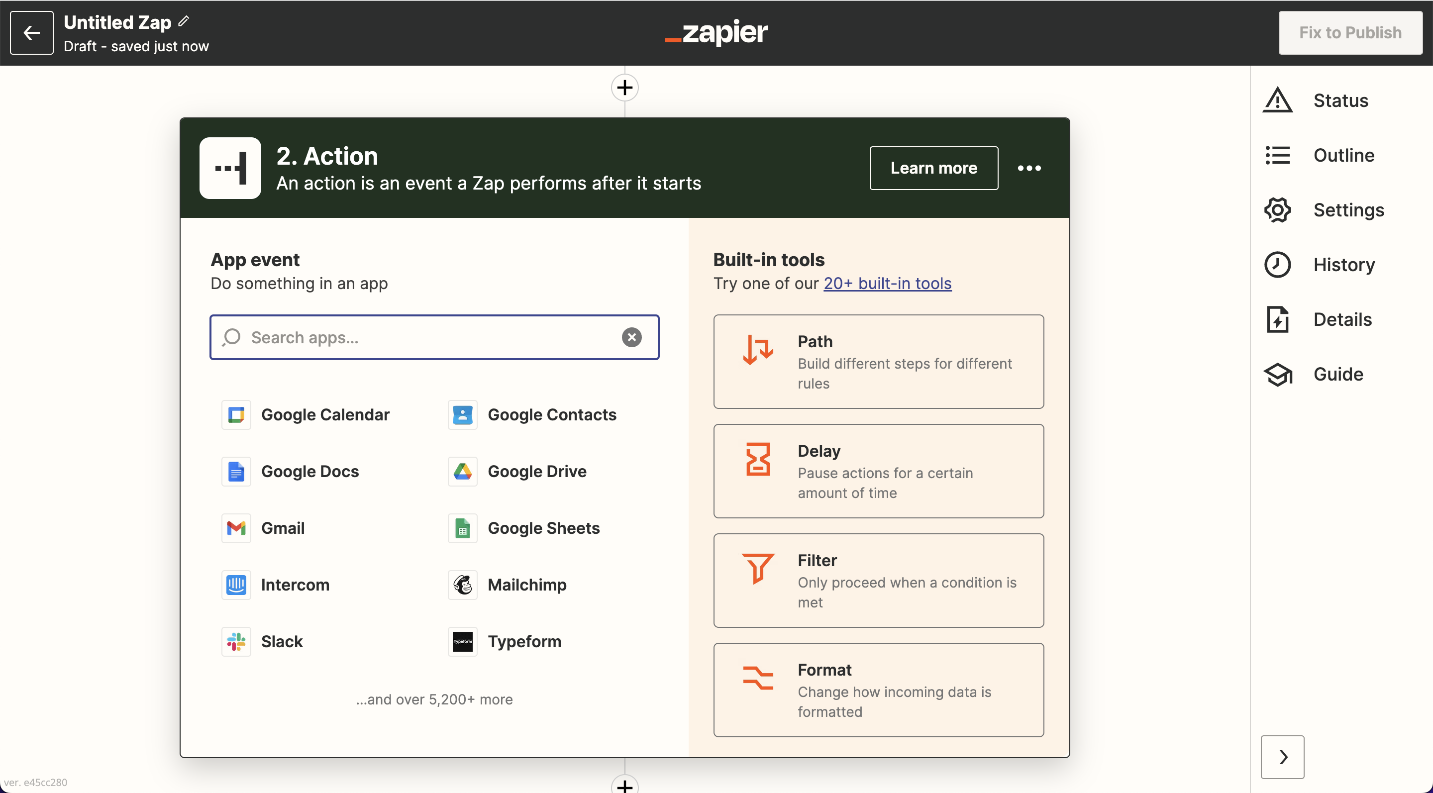Select the Google Drive app
The height and width of the screenshot is (793, 1433).
[x=536, y=471]
